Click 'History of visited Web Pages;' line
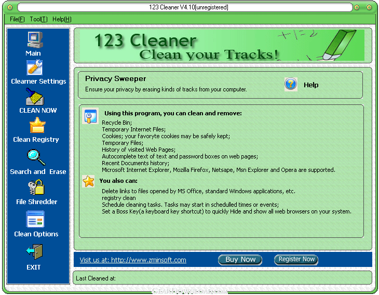The height and width of the screenshot is (295, 379). (139, 150)
